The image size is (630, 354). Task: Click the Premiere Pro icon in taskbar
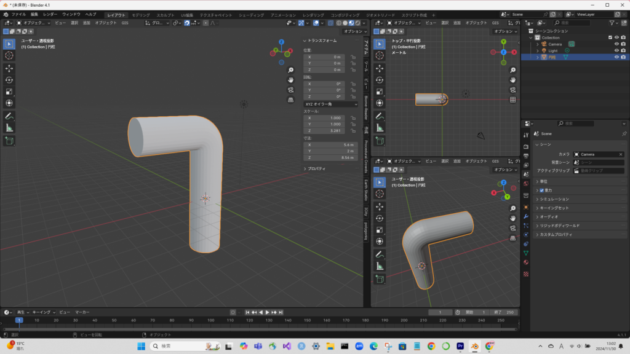click(460, 347)
